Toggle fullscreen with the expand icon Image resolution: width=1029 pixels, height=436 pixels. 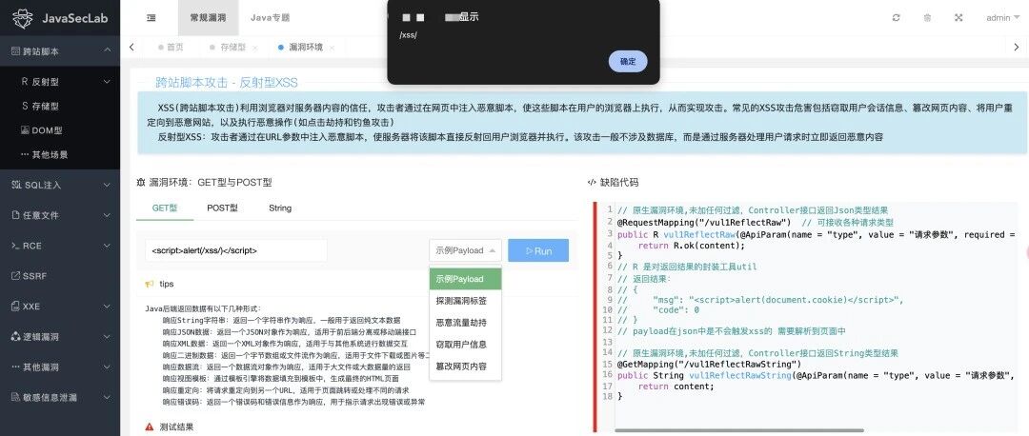[958, 18]
